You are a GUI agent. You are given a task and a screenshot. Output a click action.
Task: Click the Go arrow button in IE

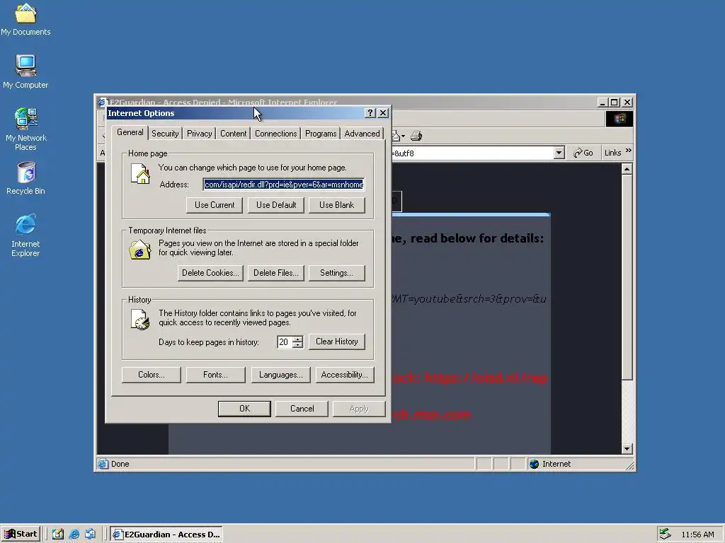pos(583,153)
